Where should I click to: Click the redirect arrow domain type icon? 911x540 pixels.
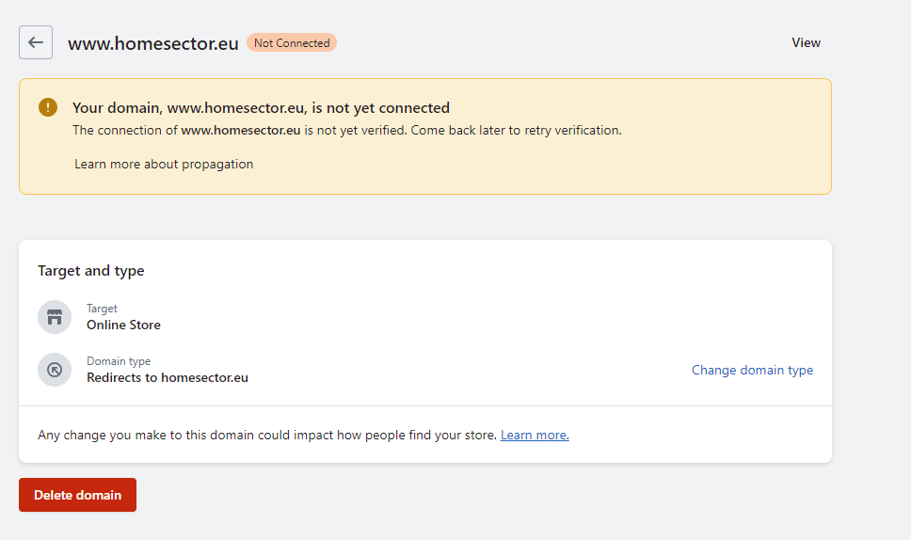click(55, 370)
